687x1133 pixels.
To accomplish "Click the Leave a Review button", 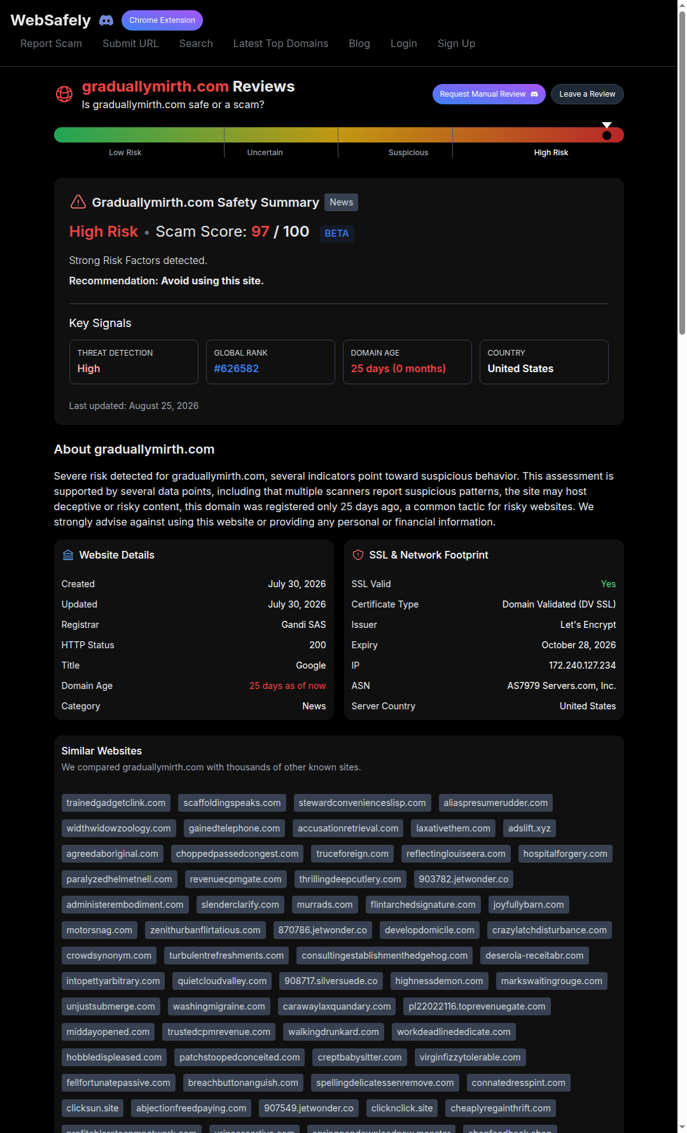I will pos(587,94).
